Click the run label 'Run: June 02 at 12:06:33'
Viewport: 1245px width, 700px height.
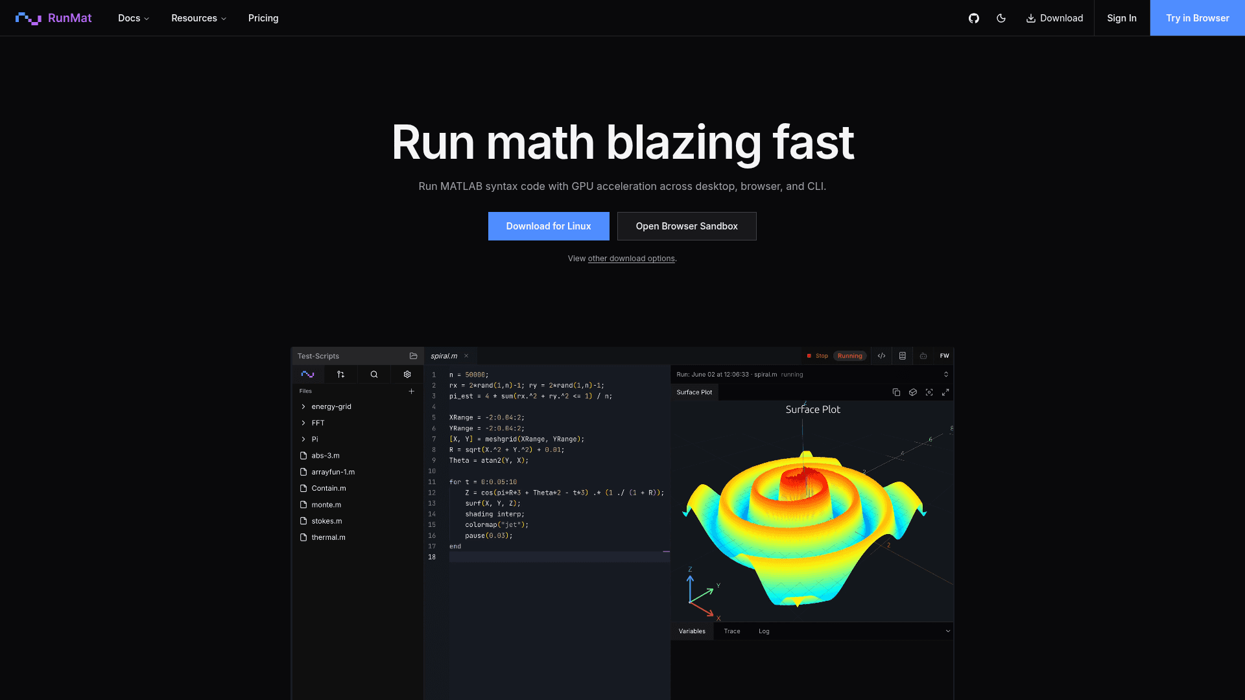[713, 375]
